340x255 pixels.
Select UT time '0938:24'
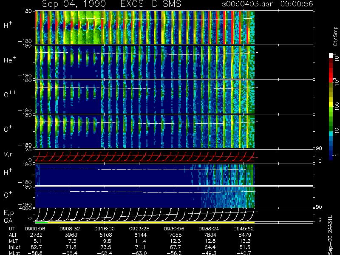click(209, 229)
